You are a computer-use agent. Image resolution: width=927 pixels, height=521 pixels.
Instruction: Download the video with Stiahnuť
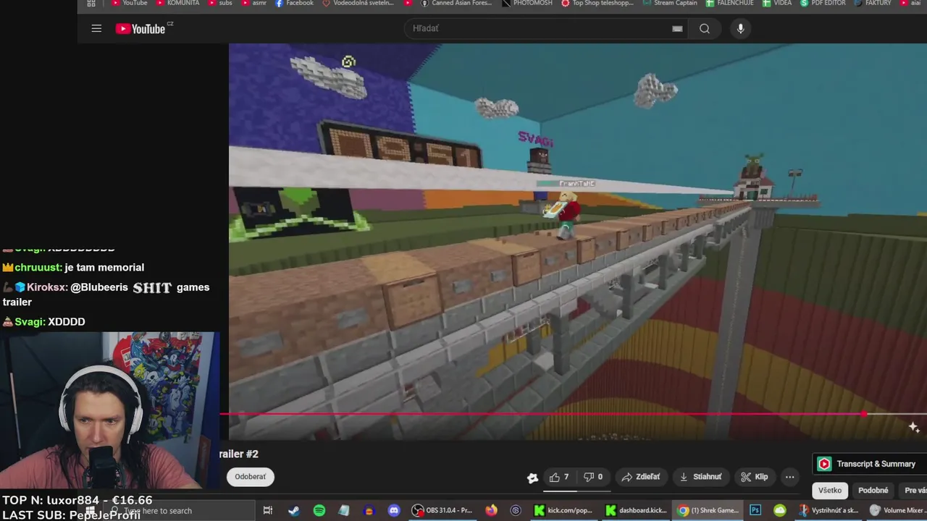coord(700,477)
